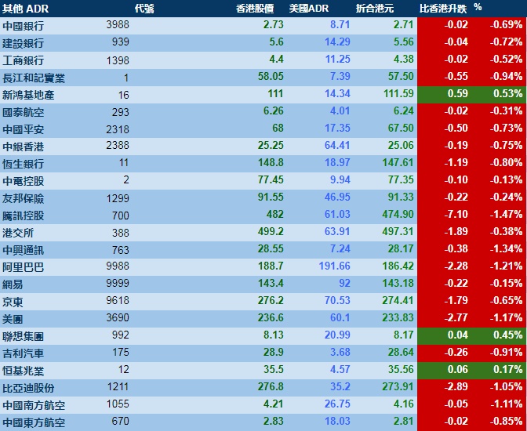Viewport: 527px width, 431px height.
Task: Select the 美團 stock name
Action: click(13, 319)
